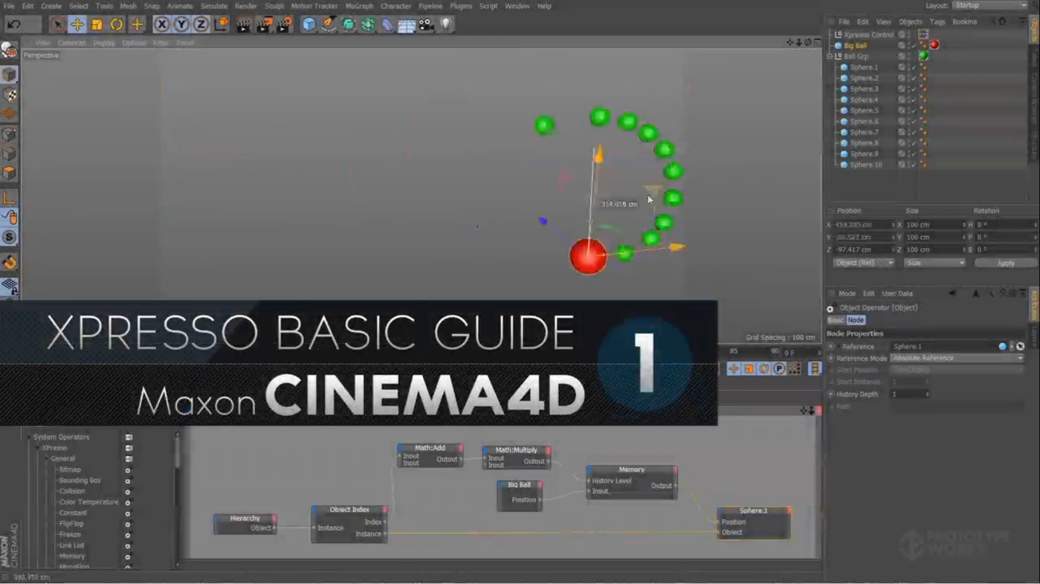1040x584 pixels.
Task: Toggle the Z axis lock
Action: pyautogui.click(x=201, y=24)
